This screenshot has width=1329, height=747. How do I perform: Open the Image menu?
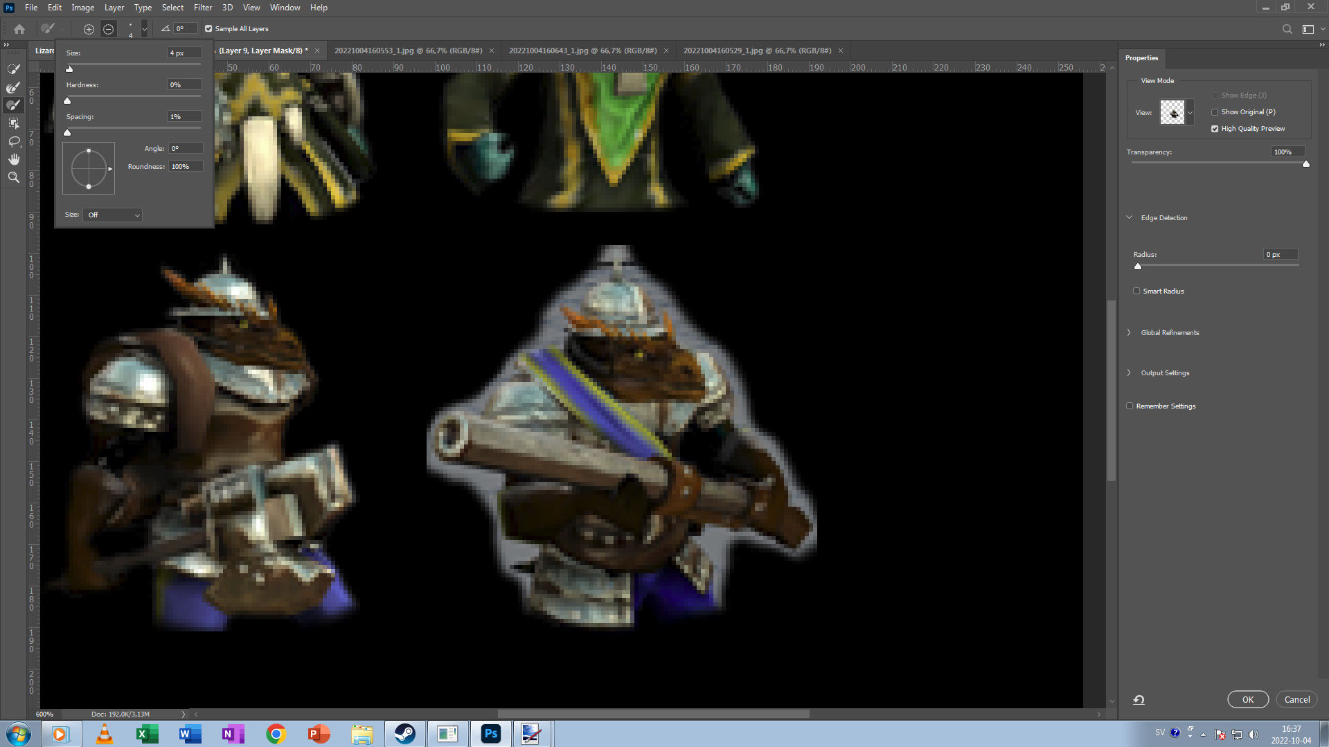point(83,8)
